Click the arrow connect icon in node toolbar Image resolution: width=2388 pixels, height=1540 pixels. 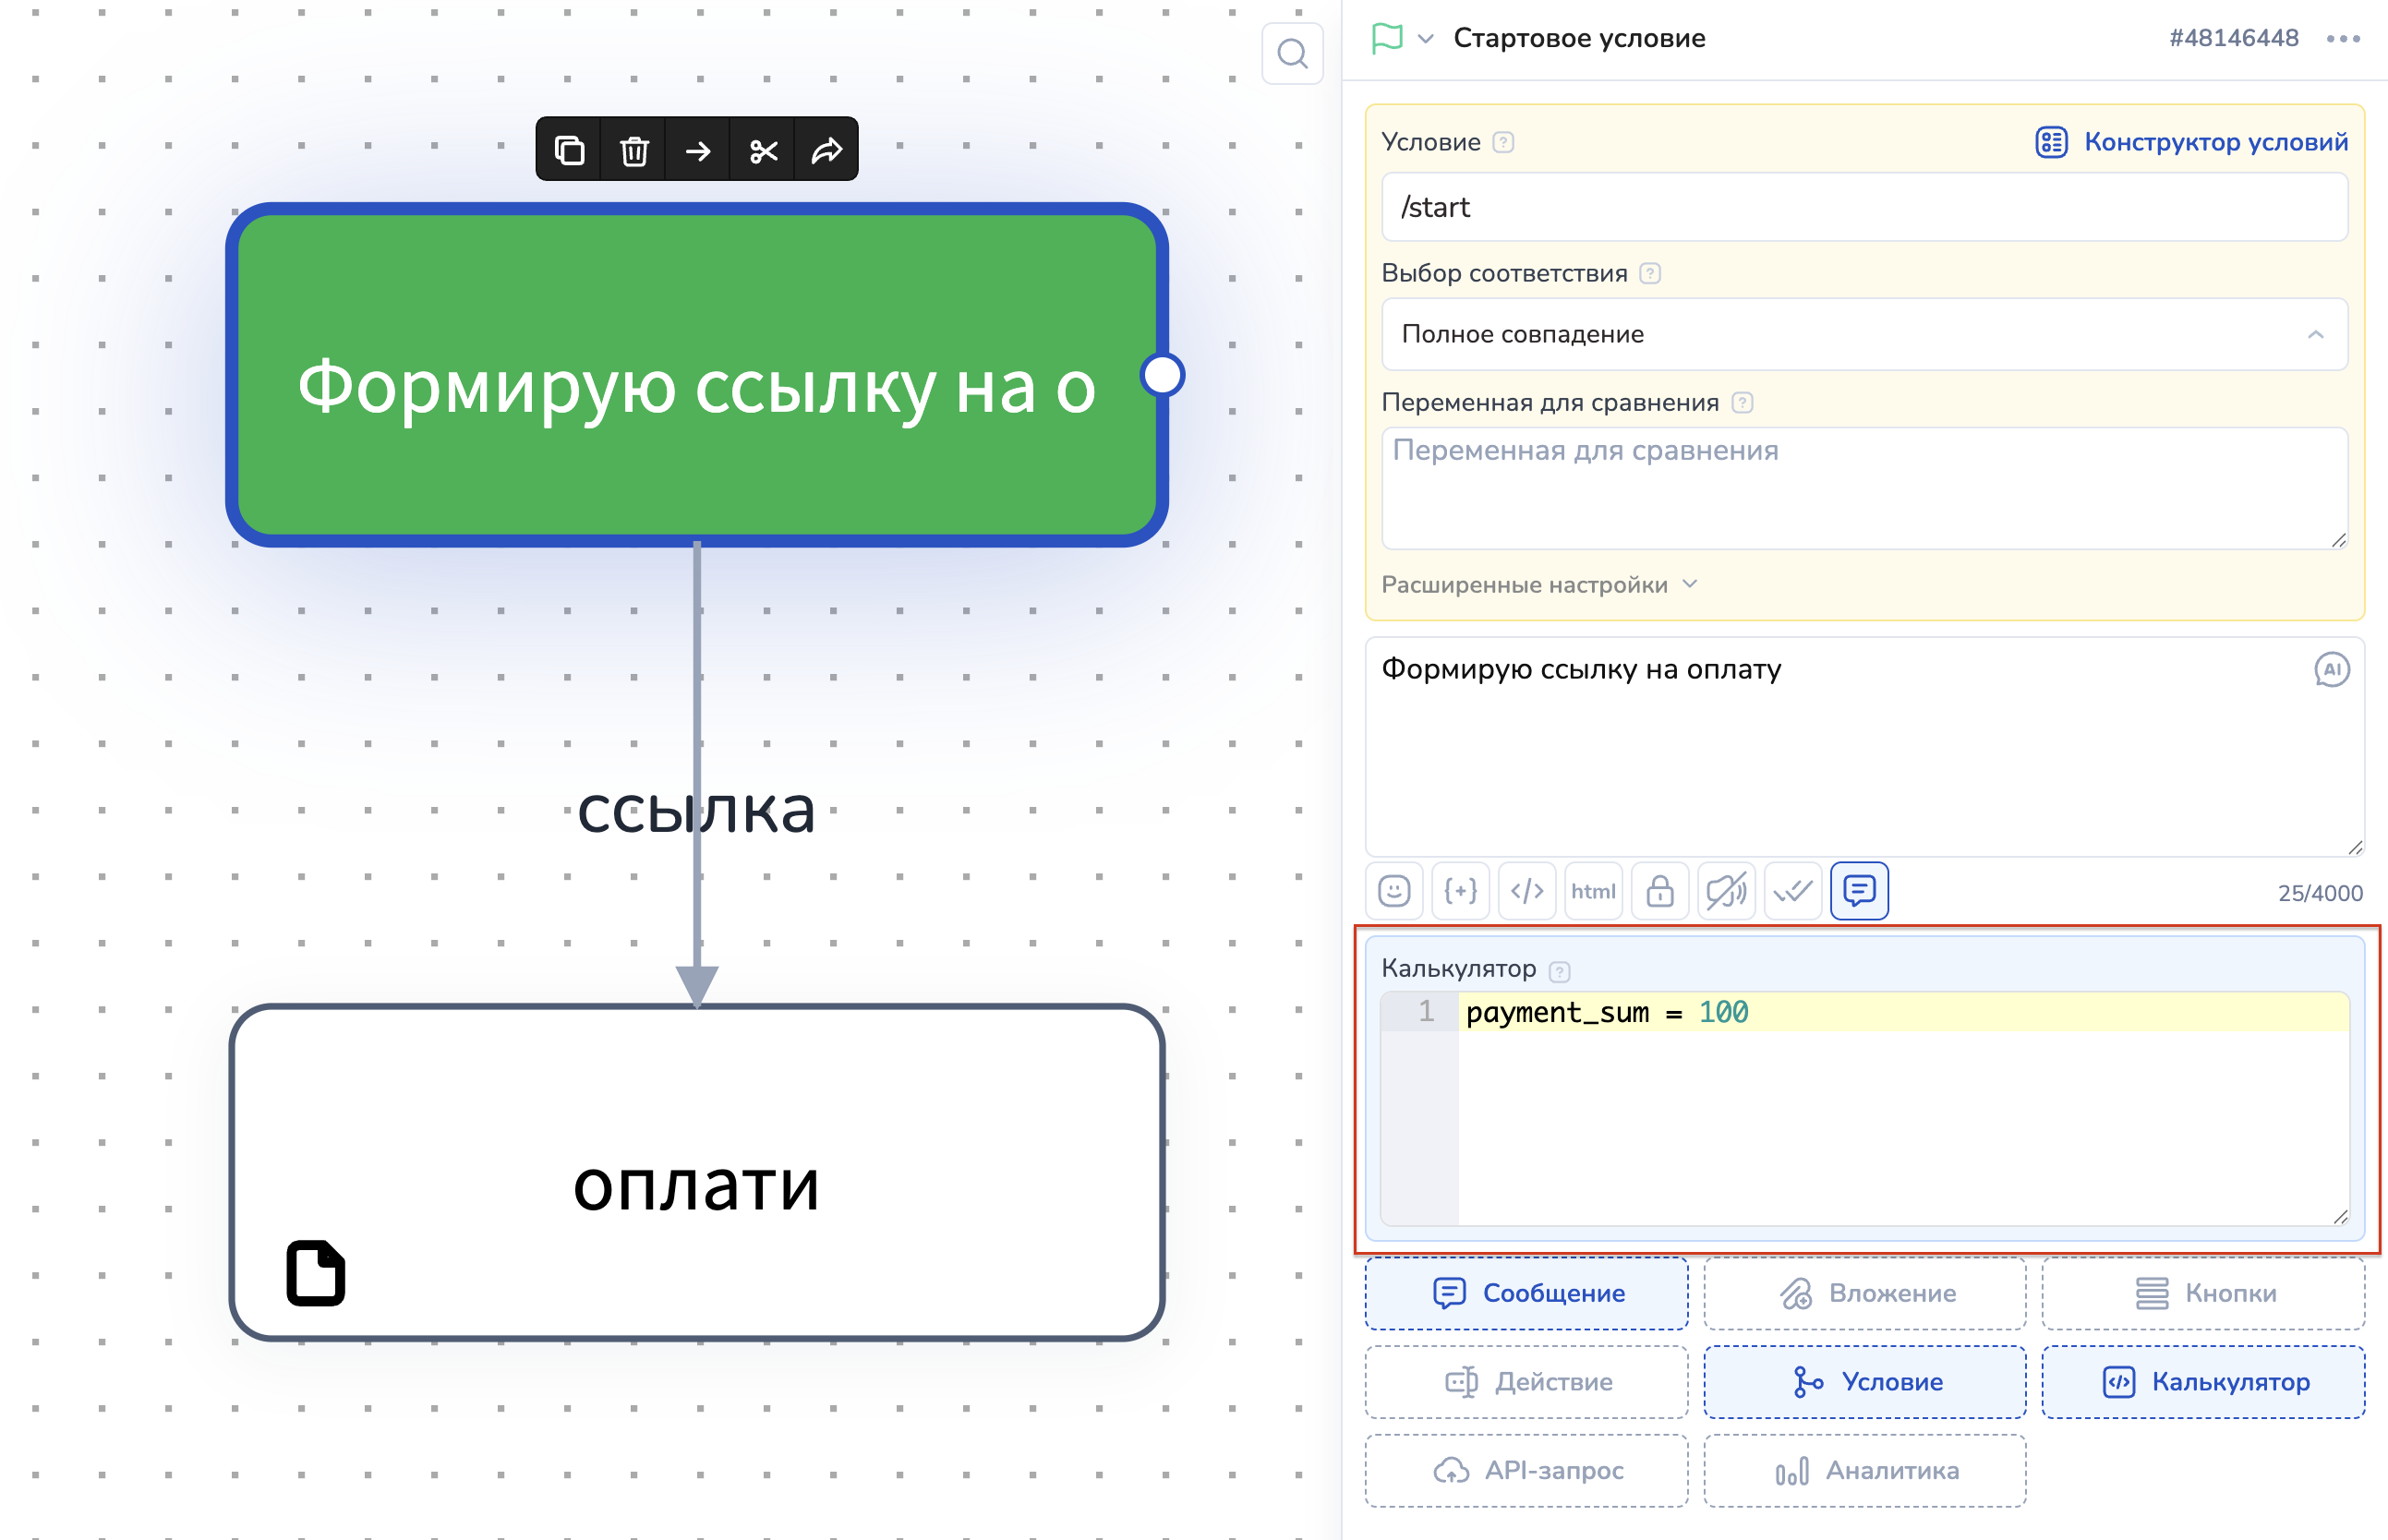tap(698, 151)
